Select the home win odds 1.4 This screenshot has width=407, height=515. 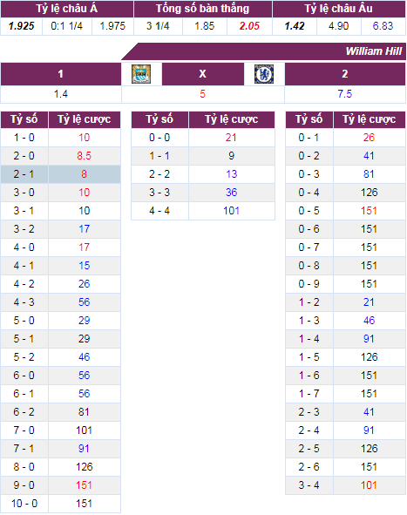click(61, 94)
